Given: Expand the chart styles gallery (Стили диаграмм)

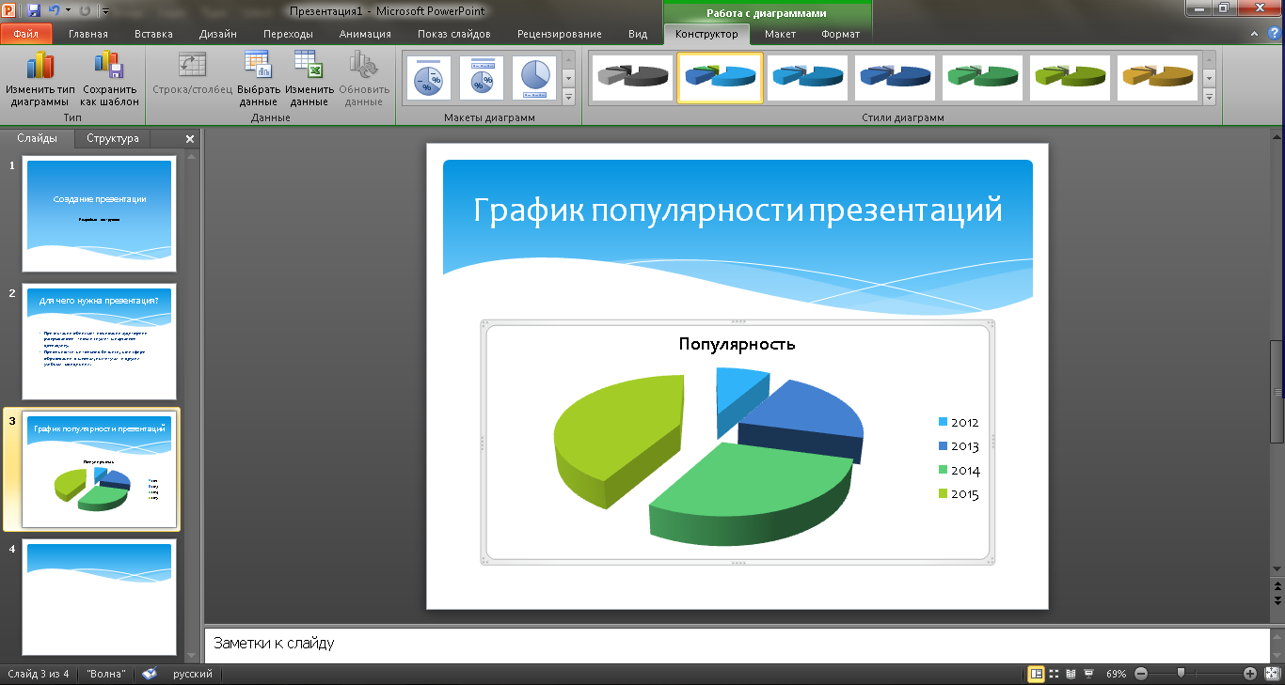Looking at the screenshot, I should 1209,96.
